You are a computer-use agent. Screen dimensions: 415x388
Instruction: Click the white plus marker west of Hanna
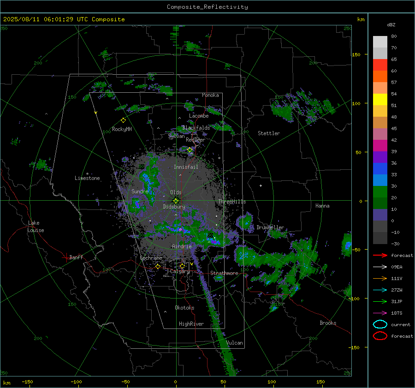click(261, 185)
